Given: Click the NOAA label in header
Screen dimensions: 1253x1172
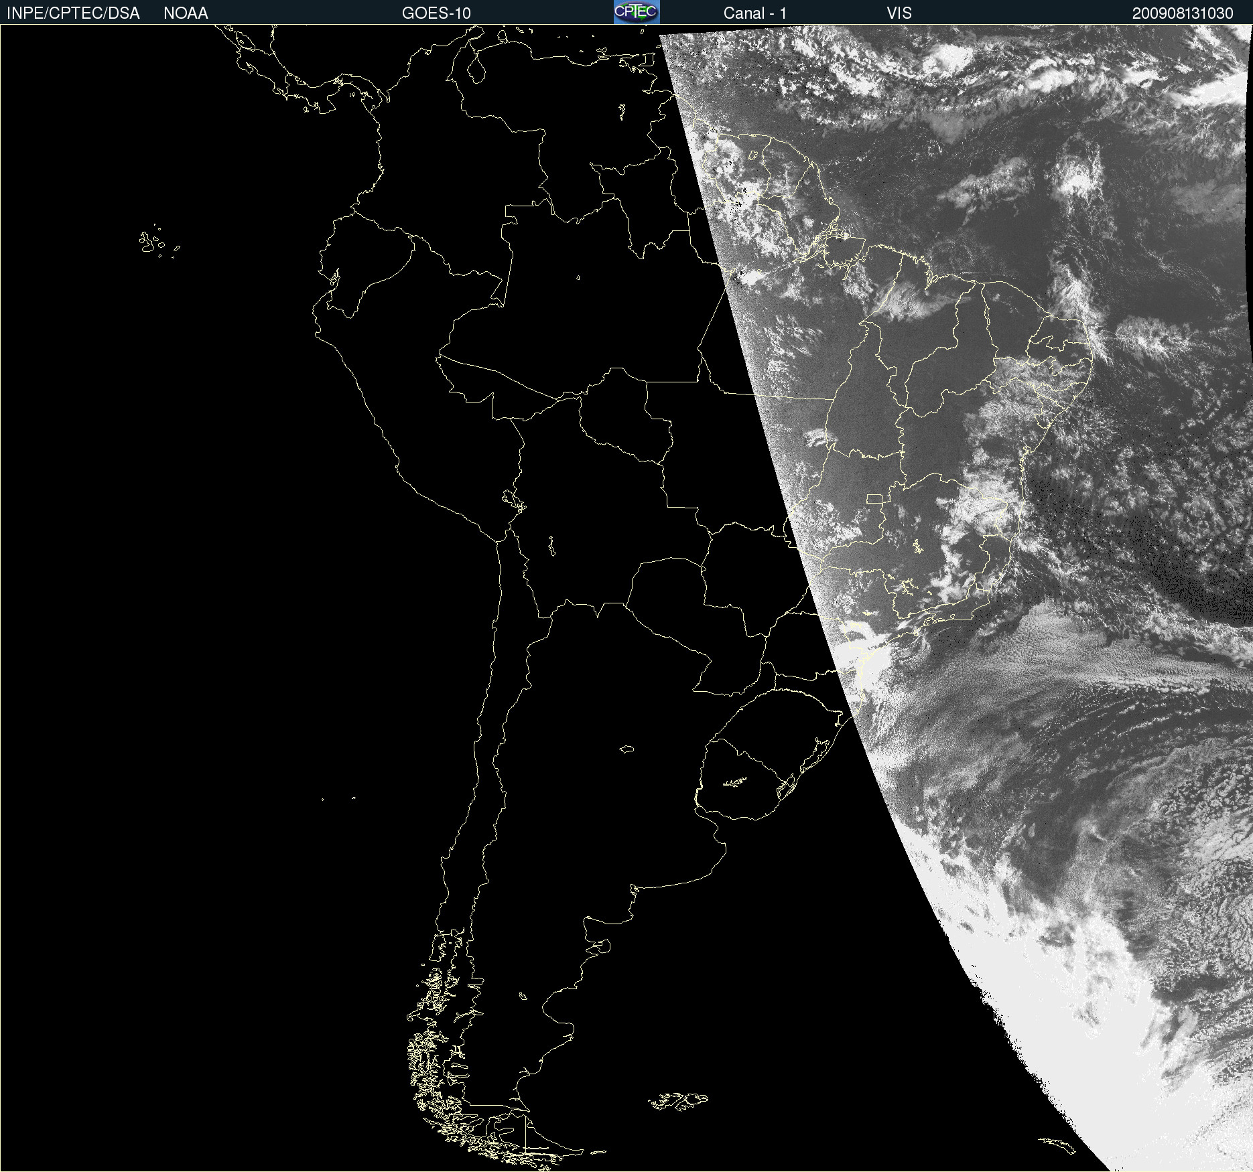Looking at the screenshot, I should point(186,13).
